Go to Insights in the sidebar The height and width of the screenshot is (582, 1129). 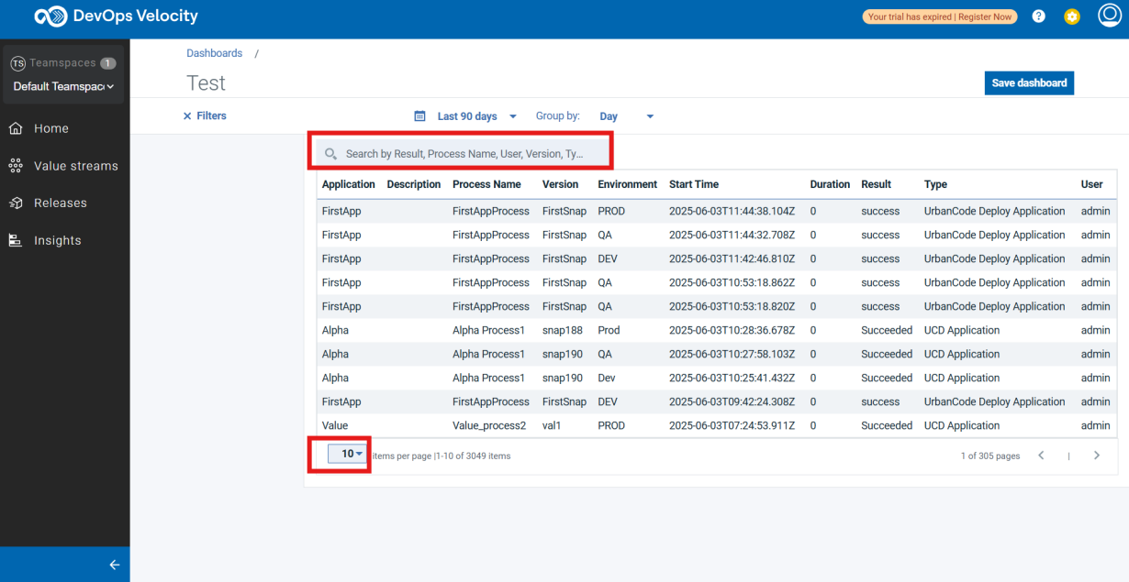point(57,240)
